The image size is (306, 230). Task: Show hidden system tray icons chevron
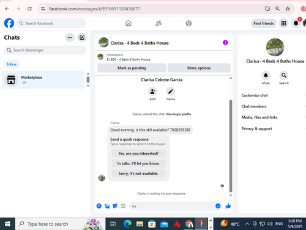click(x=247, y=224)
